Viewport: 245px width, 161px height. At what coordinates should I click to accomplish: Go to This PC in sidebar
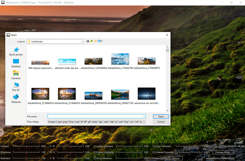(x=16, y=85)
